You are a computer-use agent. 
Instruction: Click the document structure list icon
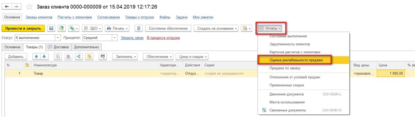138,28
